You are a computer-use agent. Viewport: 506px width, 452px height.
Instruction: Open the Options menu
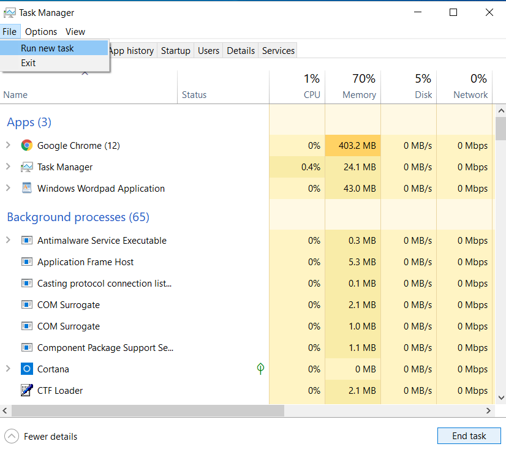41,32
